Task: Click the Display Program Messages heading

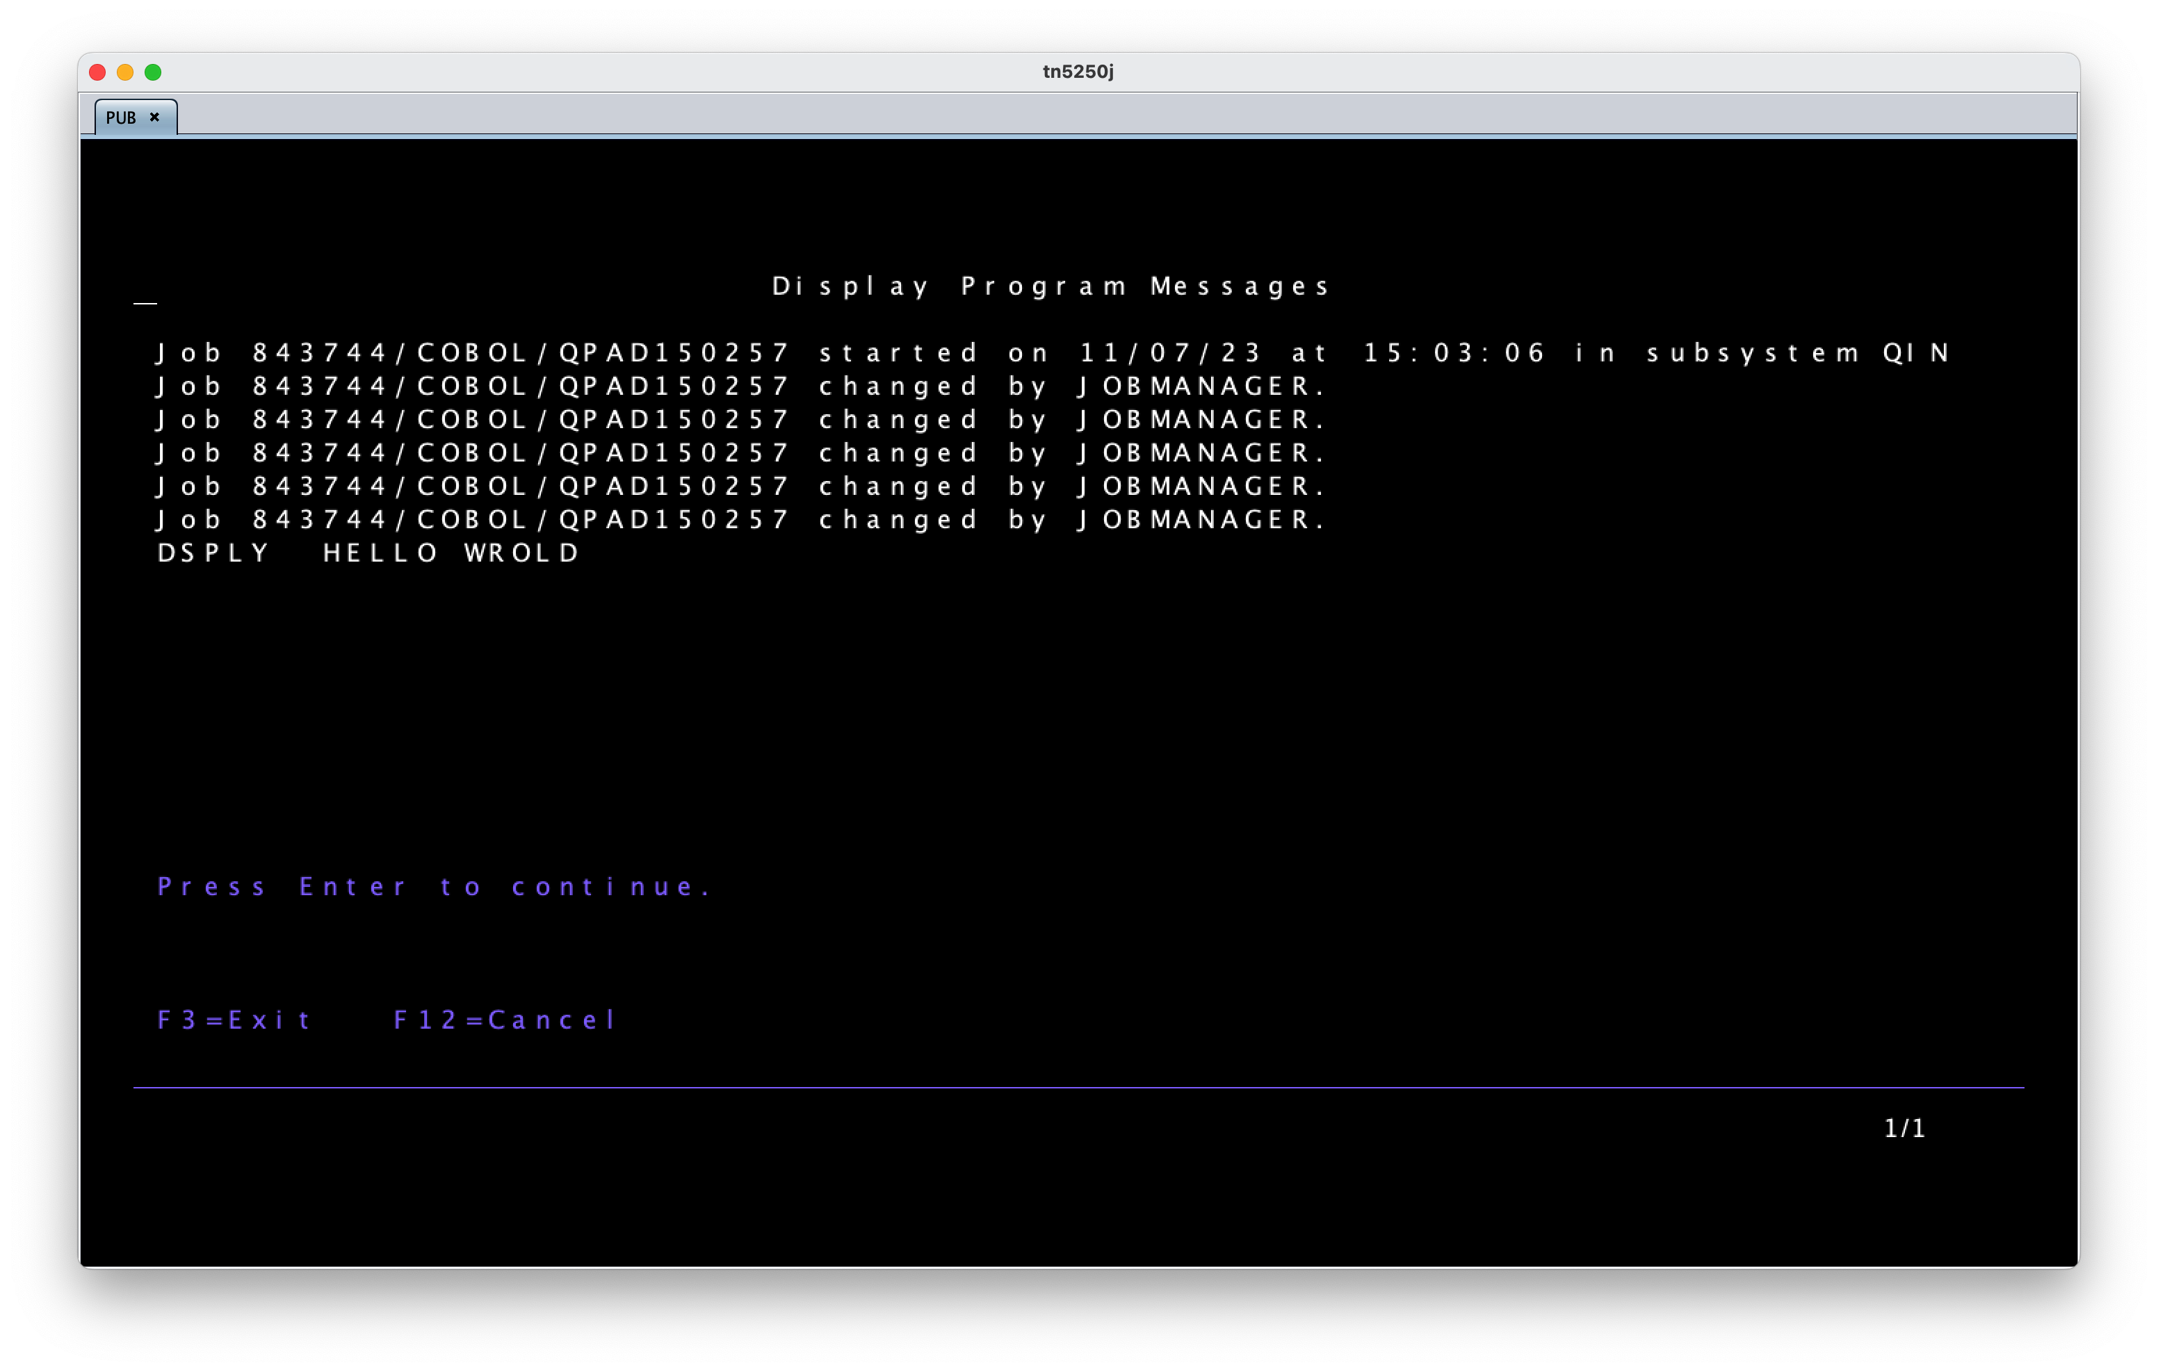Action: click(1050, 286)
